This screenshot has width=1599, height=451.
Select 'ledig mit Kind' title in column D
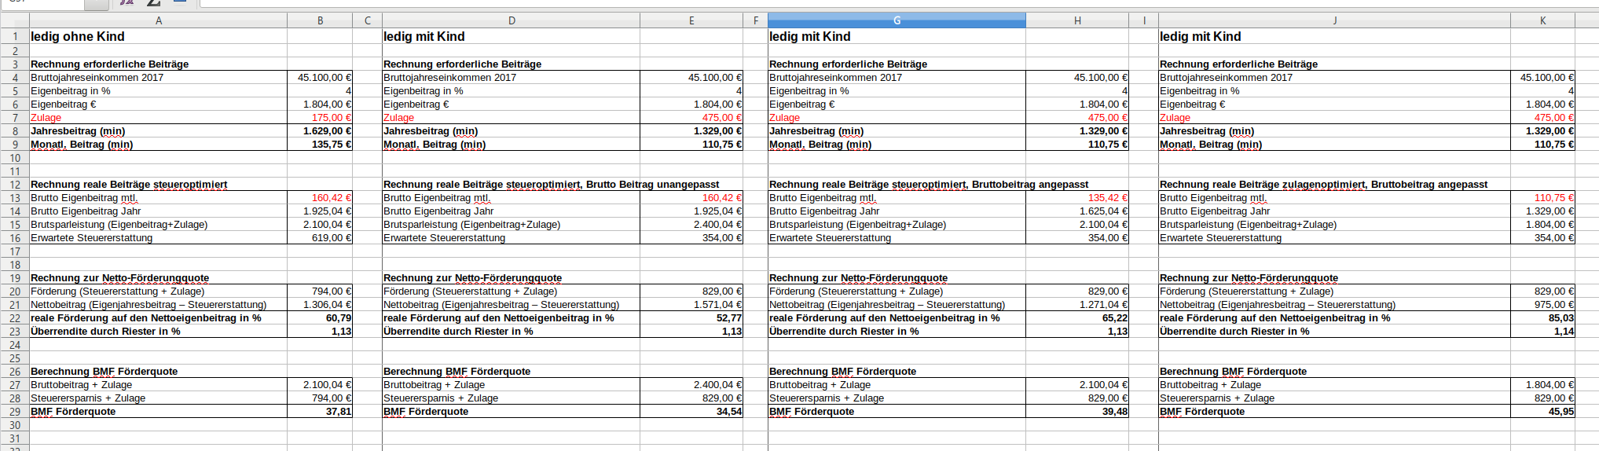424,37
